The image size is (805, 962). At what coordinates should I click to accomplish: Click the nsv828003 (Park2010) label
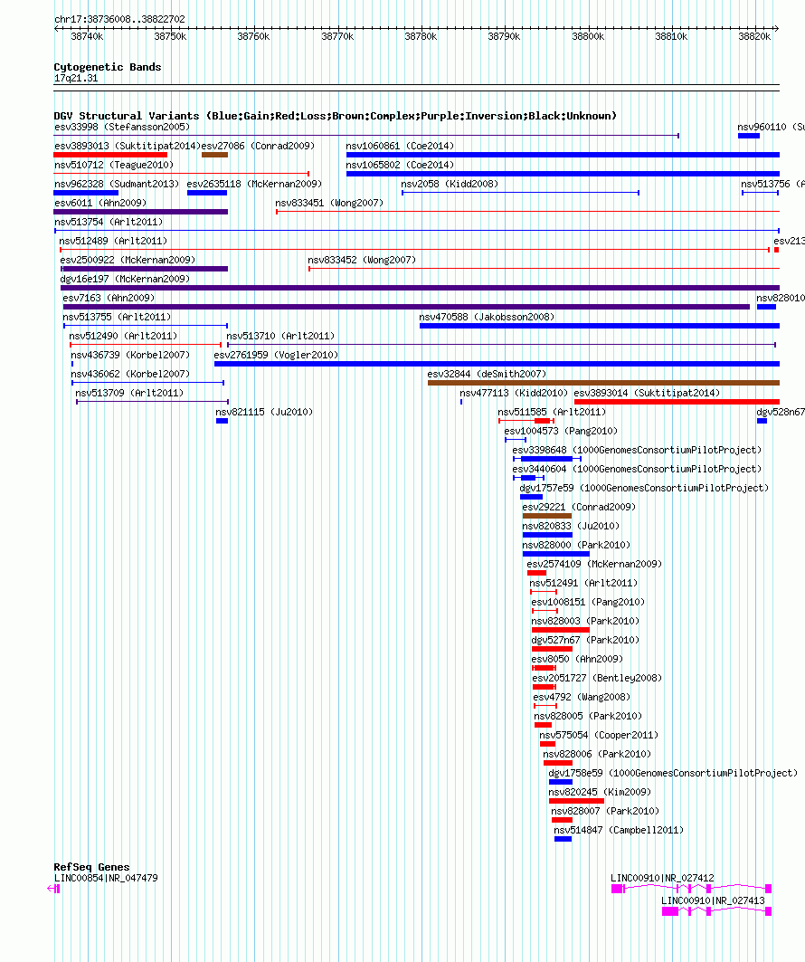(585, 622)
